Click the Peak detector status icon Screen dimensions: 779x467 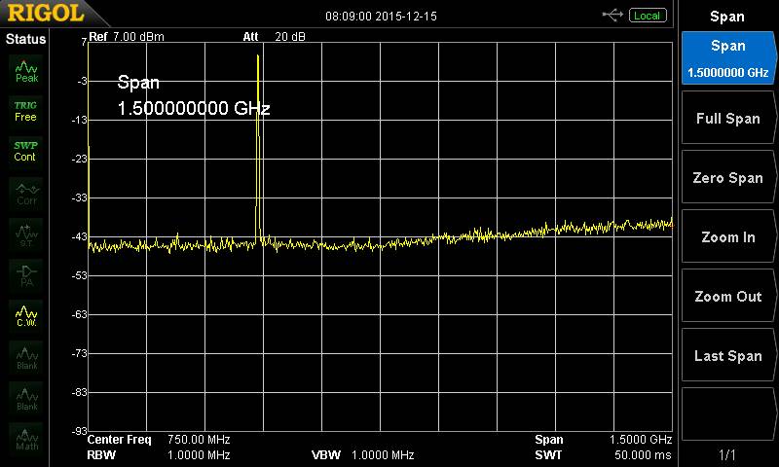click(x=26, y=71)
